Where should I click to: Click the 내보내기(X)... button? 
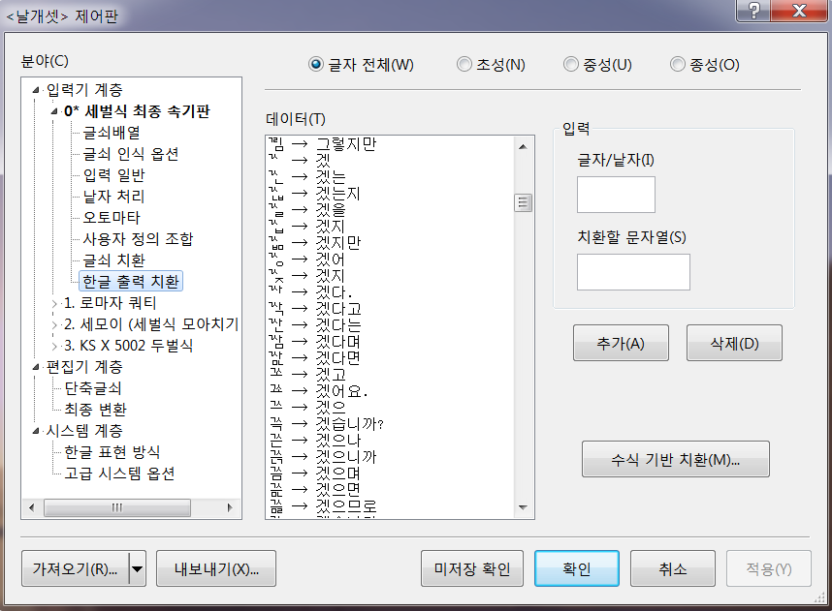pyautogui.click(x=216, y=568)
